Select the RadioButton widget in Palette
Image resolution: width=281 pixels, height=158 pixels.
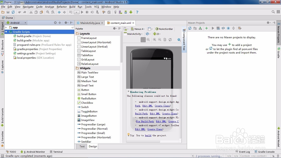tap(87, 98)
